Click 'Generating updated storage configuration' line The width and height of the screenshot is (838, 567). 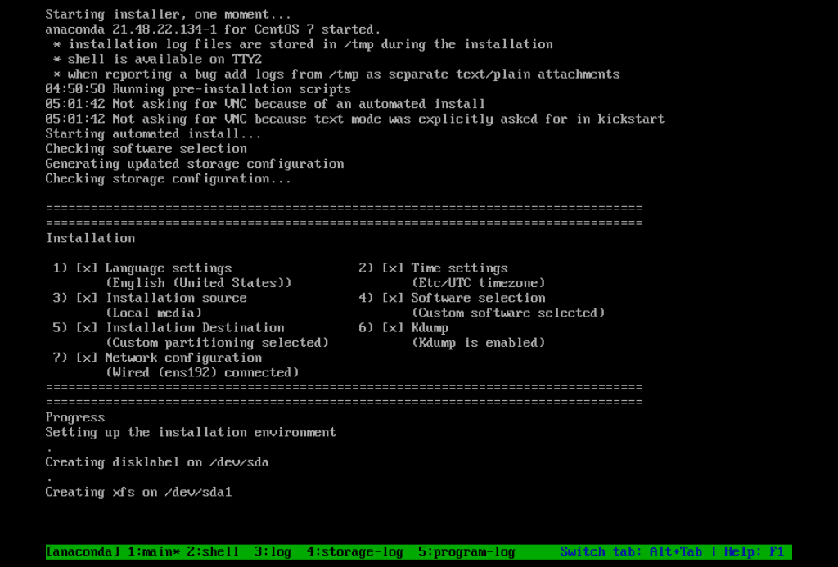[x=195, y=164]
